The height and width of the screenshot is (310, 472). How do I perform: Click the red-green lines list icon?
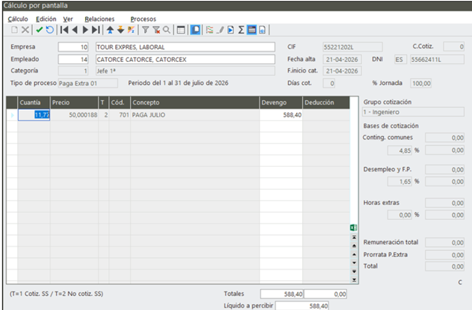(209, 30)
